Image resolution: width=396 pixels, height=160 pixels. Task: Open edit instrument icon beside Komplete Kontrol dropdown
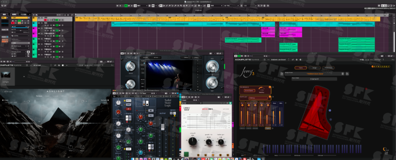28,52
